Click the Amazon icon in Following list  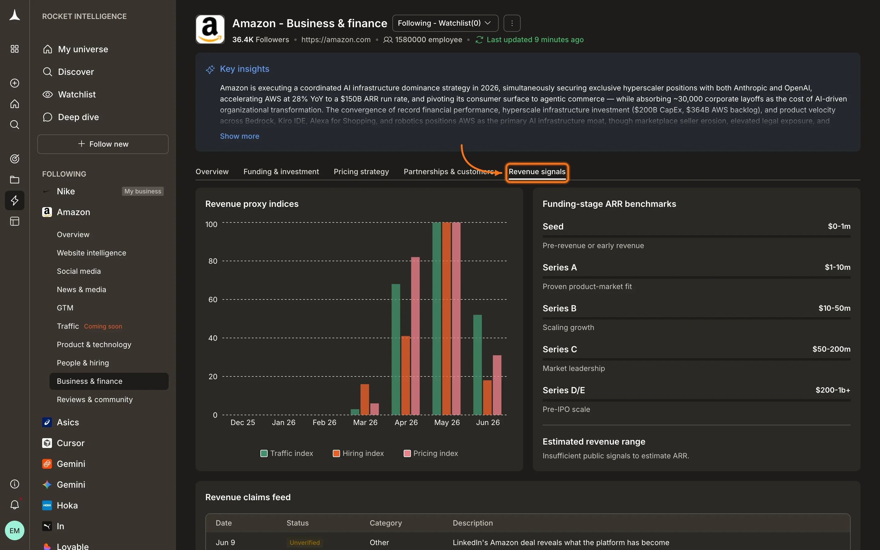pos(47,212)
